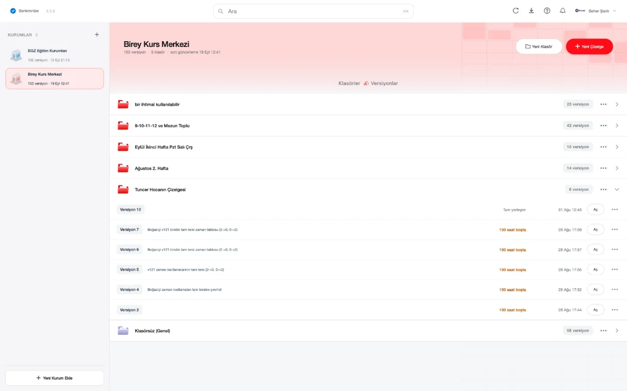Viewport: 627px width, 391px height.
Task: Open the three-dot menu for 'bir ihtimal kullanılabilir'
Action: point(603,104)
